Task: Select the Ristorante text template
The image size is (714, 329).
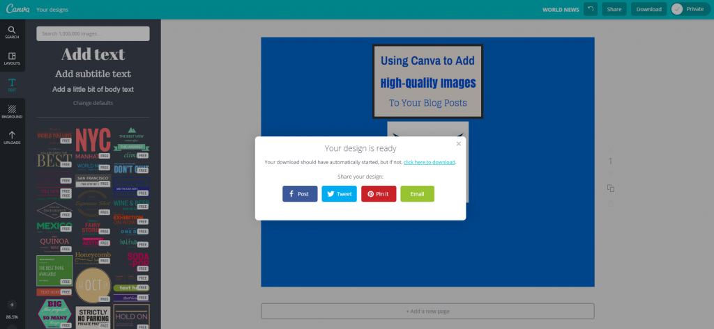Action: pyautogui.click(x=54, y=210)
